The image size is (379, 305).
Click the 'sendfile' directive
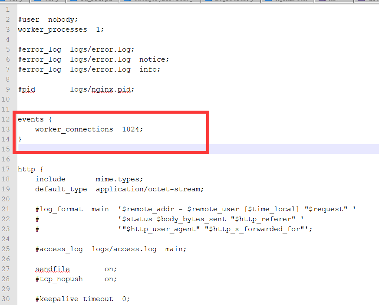point(53,269)
